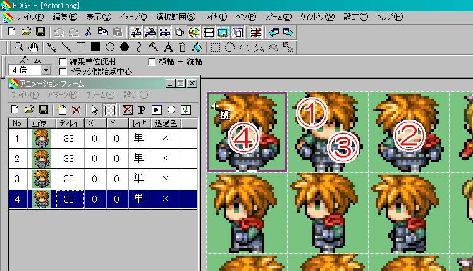
Task: Switch to next window with right arrow icon
Action: [288, 32]
